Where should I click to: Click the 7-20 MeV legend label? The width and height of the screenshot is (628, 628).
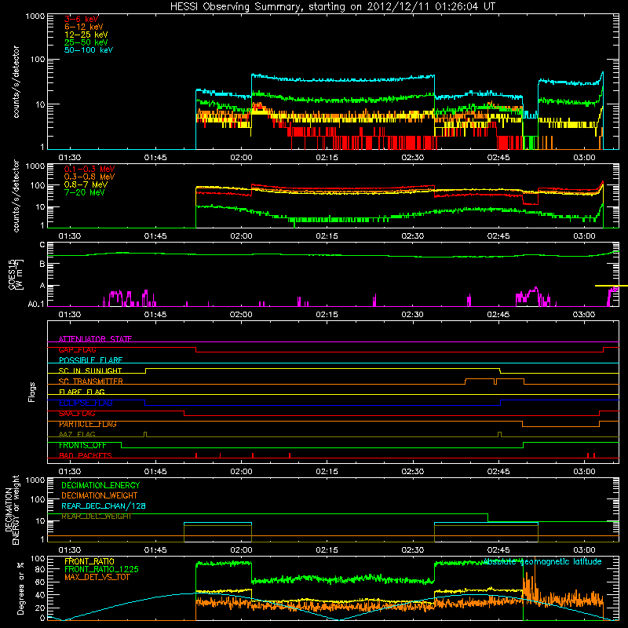[x=84, y=192]
